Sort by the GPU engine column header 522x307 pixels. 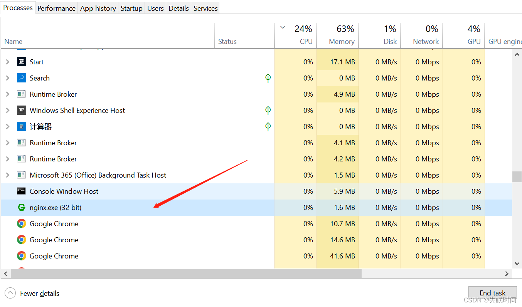[x=503, y=36]
